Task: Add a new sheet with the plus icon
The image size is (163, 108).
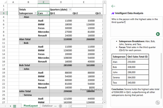Action: pyautogui.click(x=60, y=106)
